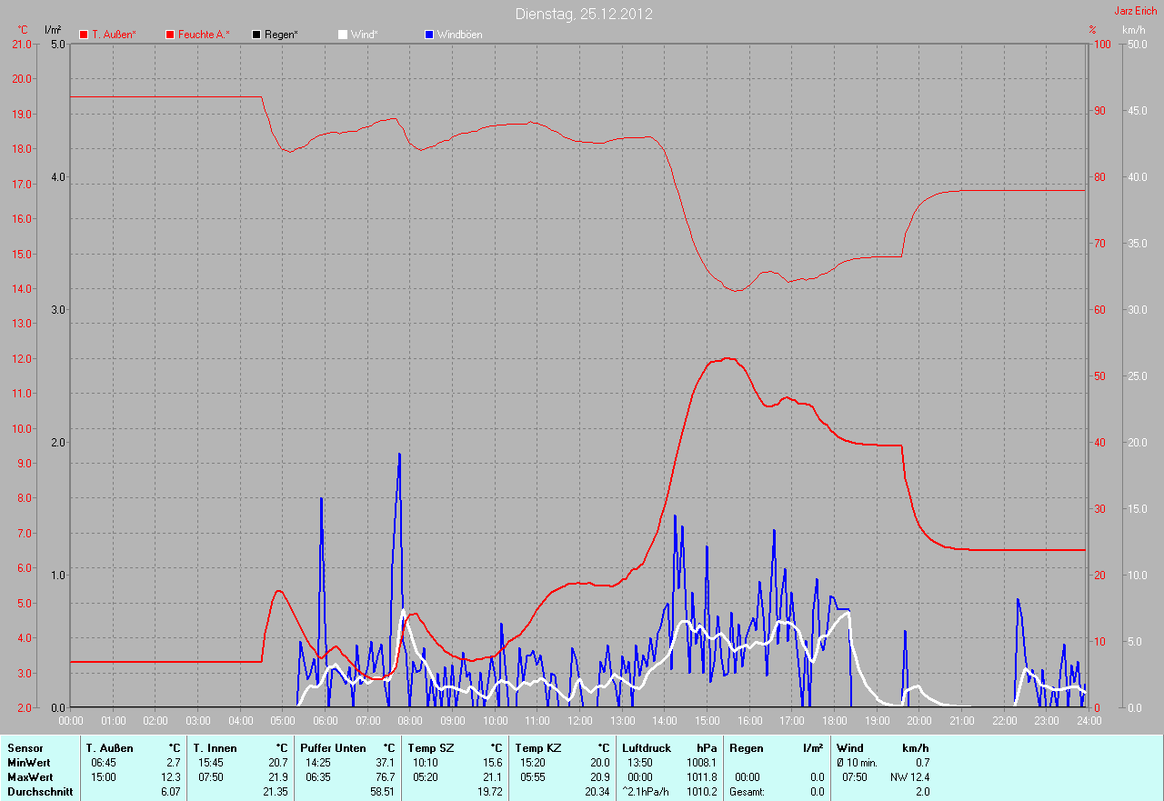This screenshot has height=801, width=1164.
Task: Click the red swatch beside T. Außen
Action: point(84,35)
